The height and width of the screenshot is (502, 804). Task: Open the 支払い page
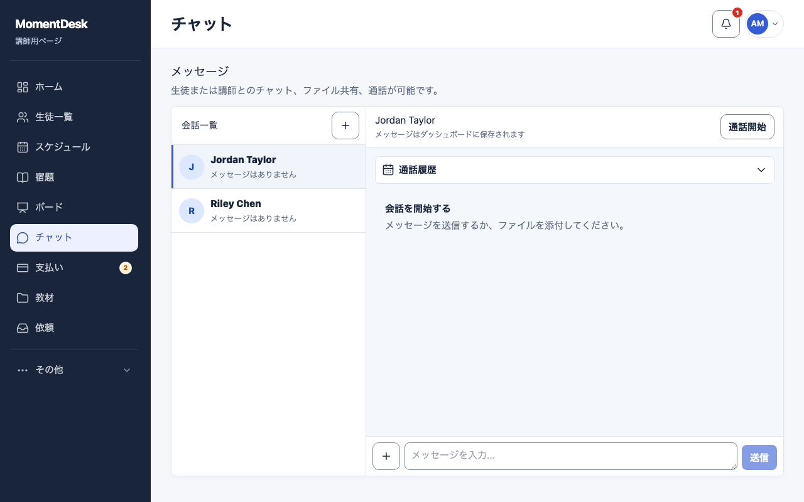coord(74,267)
